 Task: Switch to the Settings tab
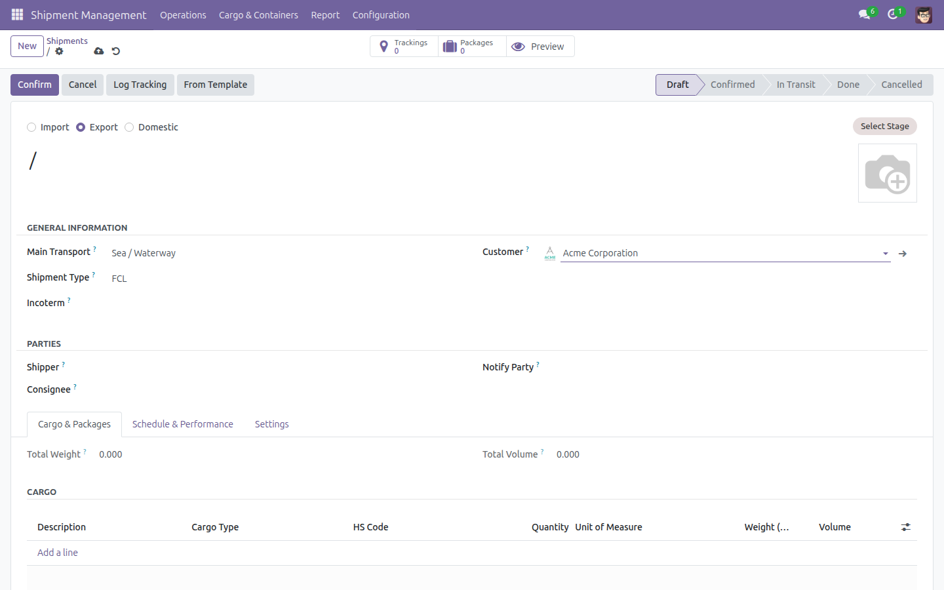pos(272,424)
